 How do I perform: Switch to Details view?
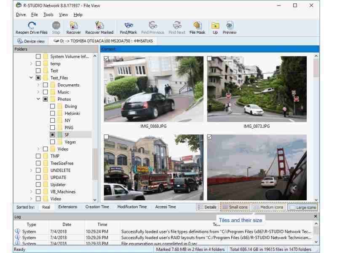point(209,207)
